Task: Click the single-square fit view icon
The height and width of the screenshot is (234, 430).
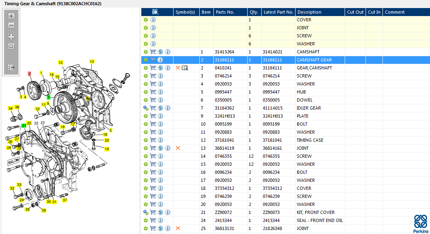Action: [11, 46]
